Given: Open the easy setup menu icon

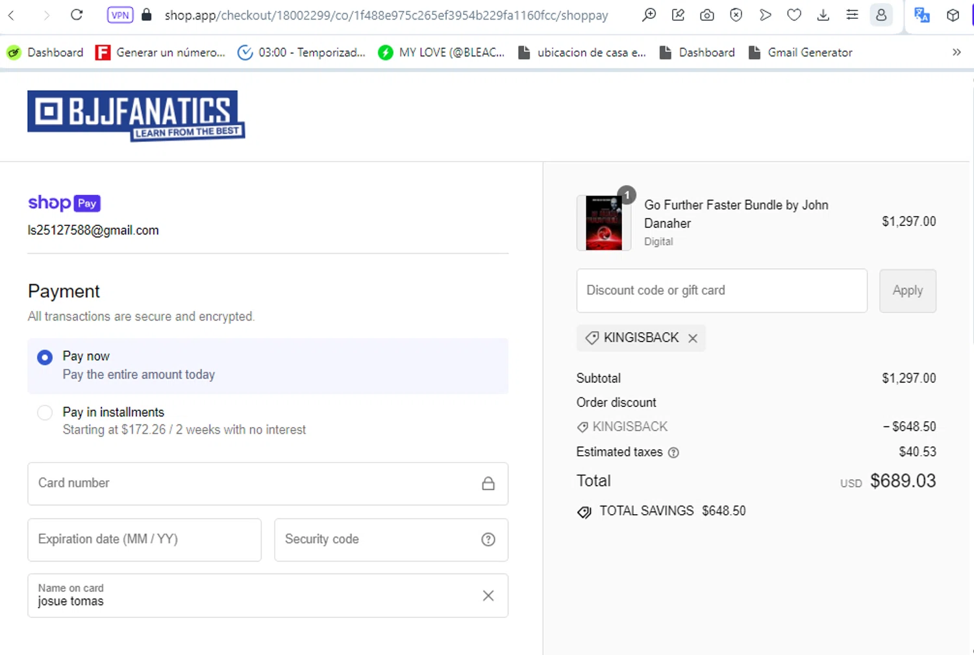Looking at the screenshot, I should (852, 14).
